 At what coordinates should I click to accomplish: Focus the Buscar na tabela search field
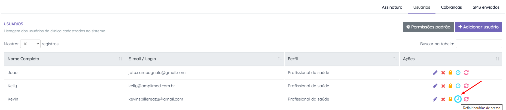(x=479, y=44)
